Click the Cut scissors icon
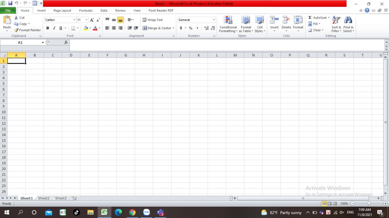The height and width of the screenshot is (218, 389). [x=16, y=17]
